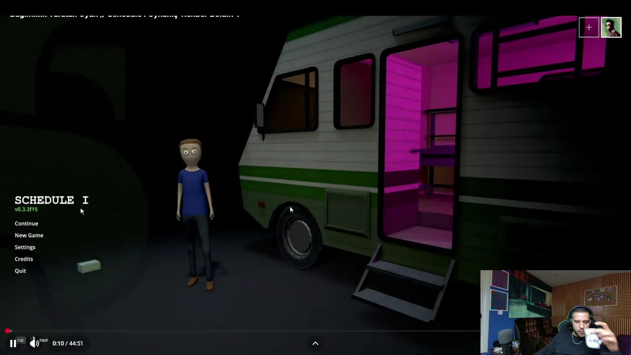
Task: Click the SCHEDULE I game title
Action: 51,200
